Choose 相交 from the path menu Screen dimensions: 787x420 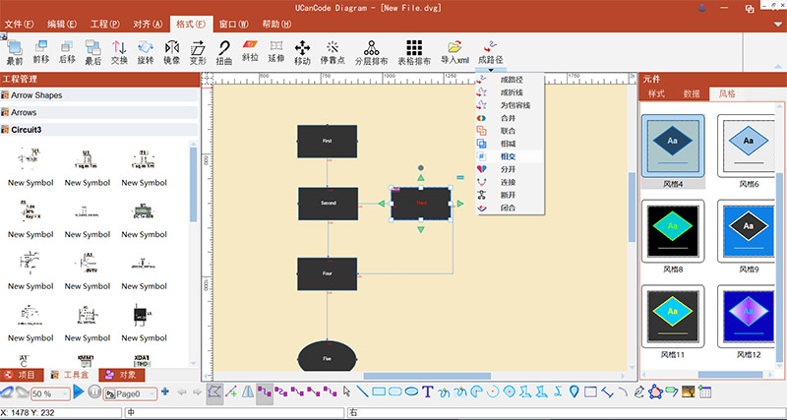point(508,156)
